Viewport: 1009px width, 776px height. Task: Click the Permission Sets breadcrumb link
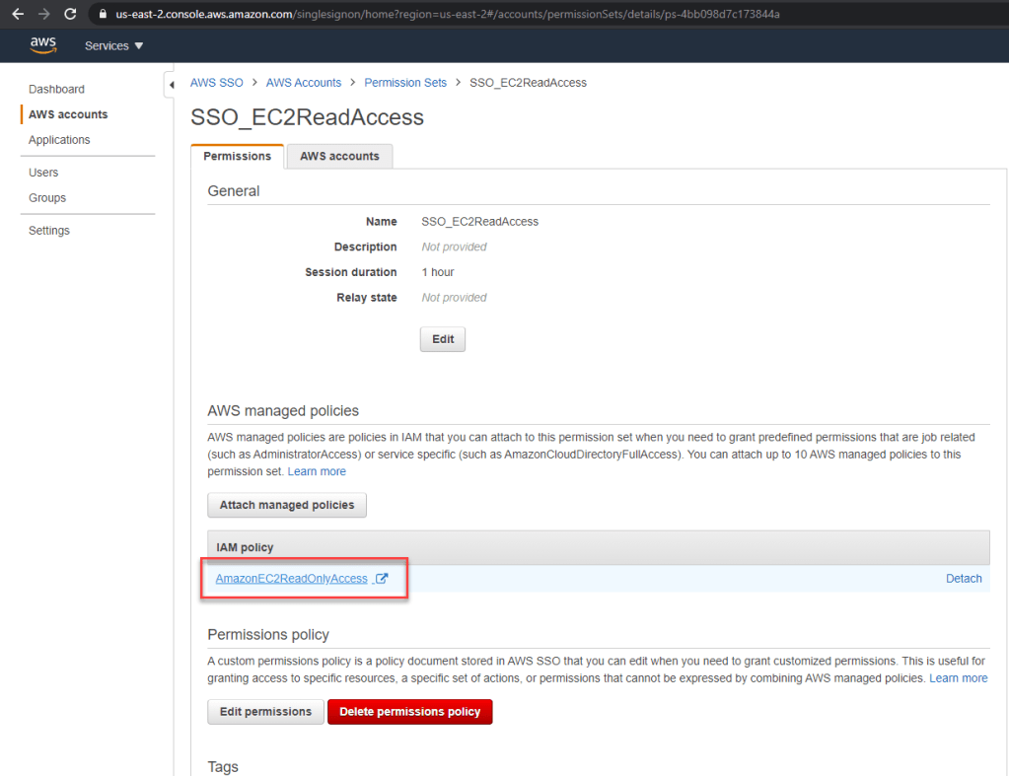tap(405, 83)
